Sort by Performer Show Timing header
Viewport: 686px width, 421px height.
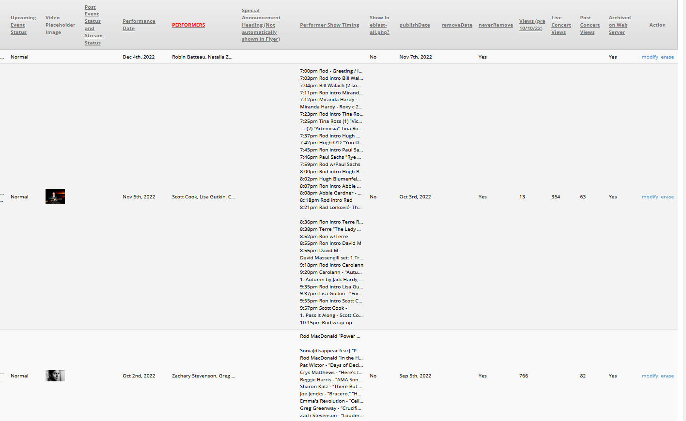329,25
